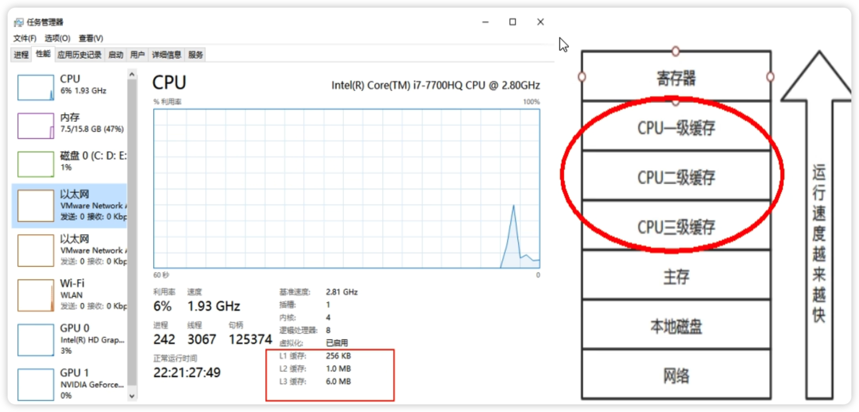859x412 pixels.
Task: Switch to the 用户 tab
Action: [x=137, y=55]
